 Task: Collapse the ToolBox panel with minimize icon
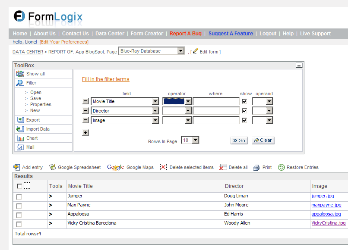(x=299, y=66)
